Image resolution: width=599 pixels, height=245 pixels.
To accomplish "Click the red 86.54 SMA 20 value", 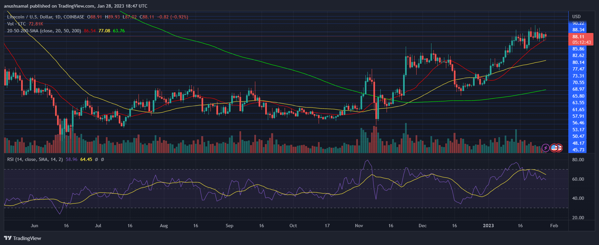I will coord(90,31).
